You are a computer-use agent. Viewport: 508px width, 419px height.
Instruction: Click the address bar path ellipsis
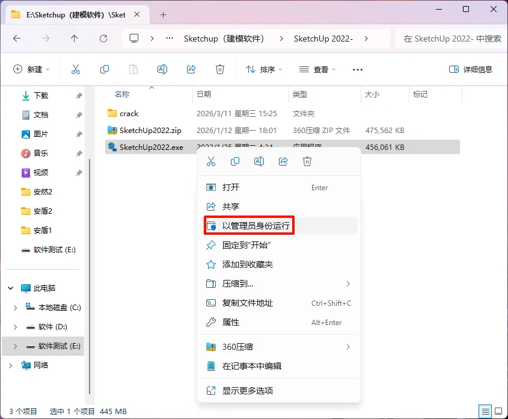[x=169, y=39]
